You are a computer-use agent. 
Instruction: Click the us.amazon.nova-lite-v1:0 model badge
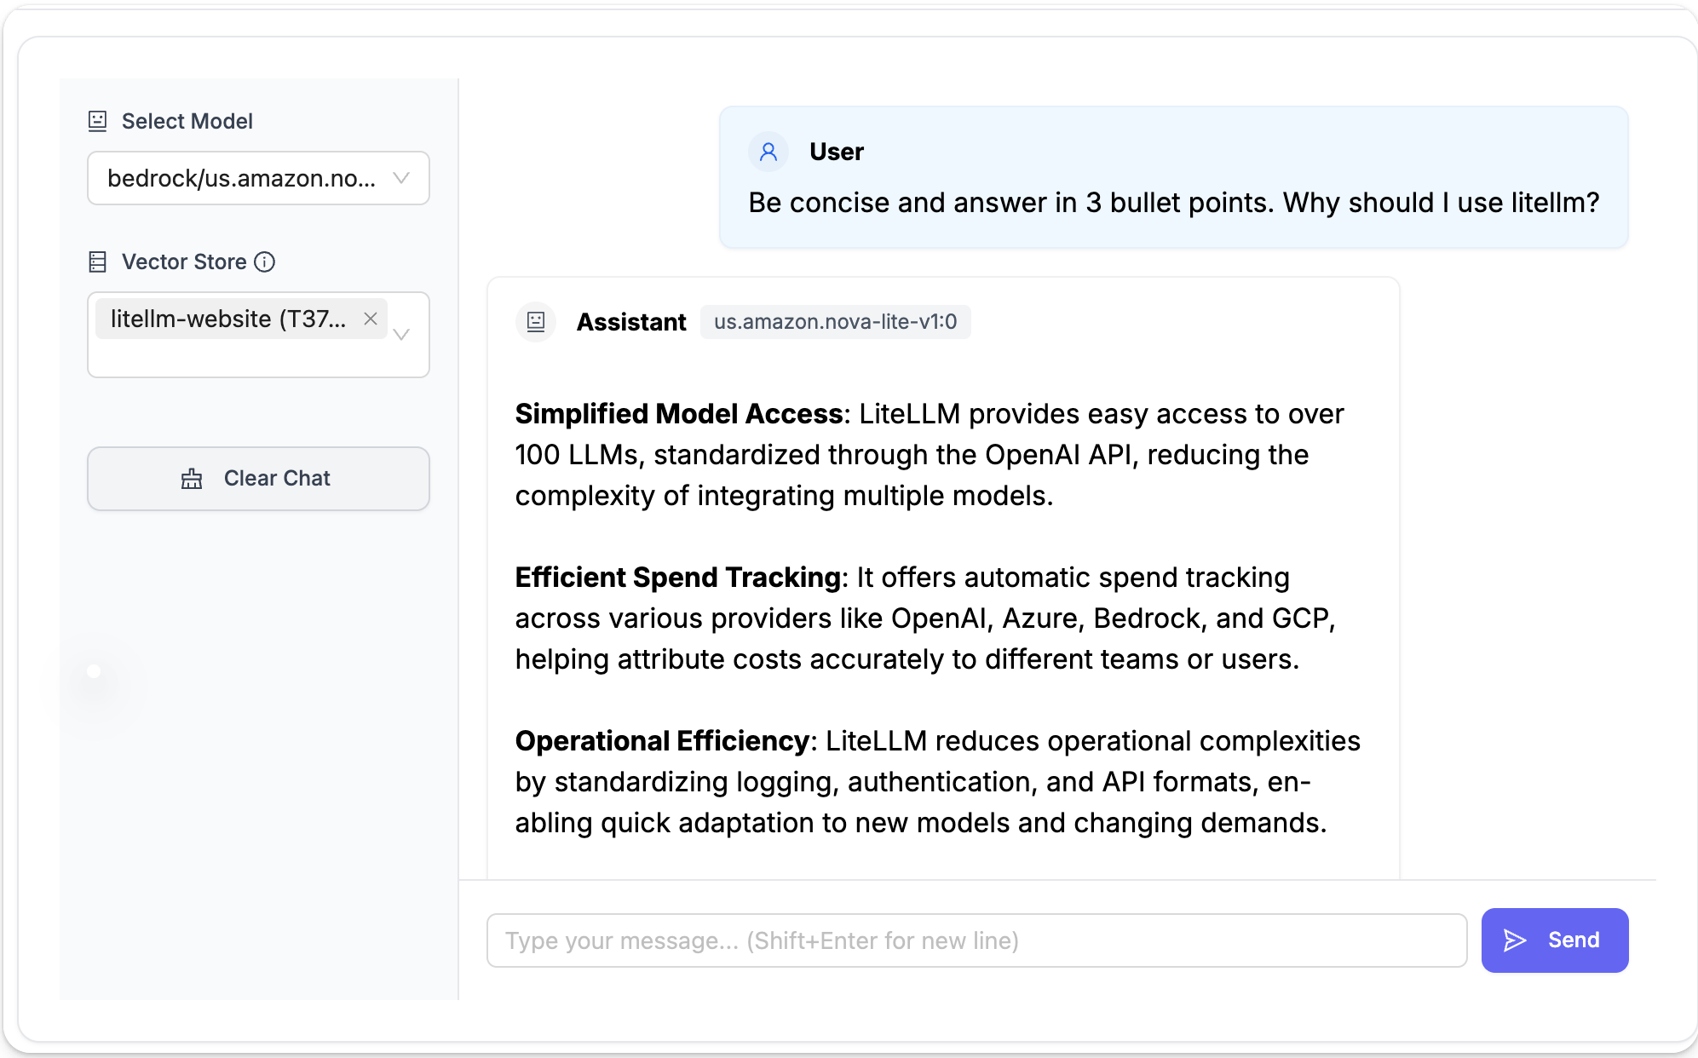[835, 322]
